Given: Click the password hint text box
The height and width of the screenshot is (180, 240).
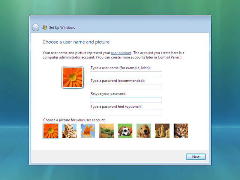Looking at the screenshot, I should tap(126, 113).
